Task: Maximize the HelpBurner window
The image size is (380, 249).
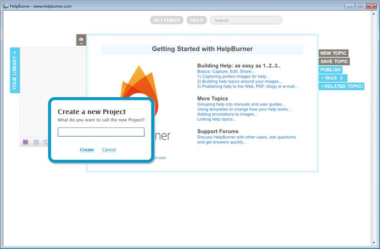Action: [360, 6]
